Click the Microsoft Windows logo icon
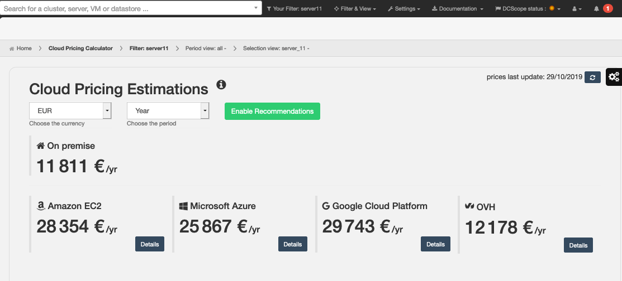622x281 pixels. pyautogui.click(x=183, y=206)
